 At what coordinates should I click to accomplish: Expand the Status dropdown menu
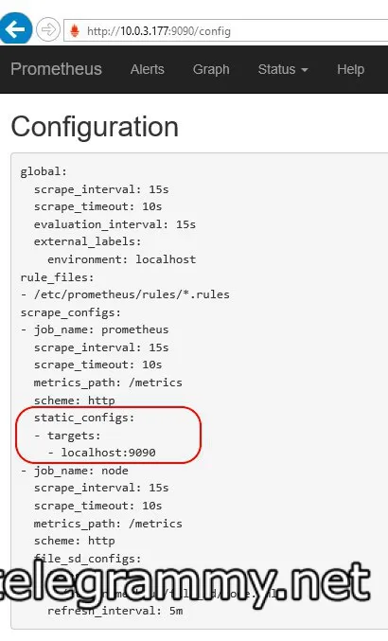tap(283, 69)
